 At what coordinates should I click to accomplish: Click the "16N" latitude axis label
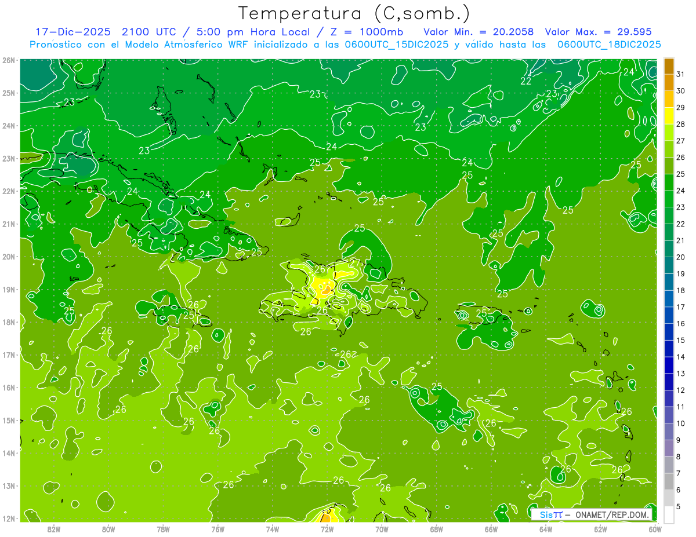(x=9, y=388)
